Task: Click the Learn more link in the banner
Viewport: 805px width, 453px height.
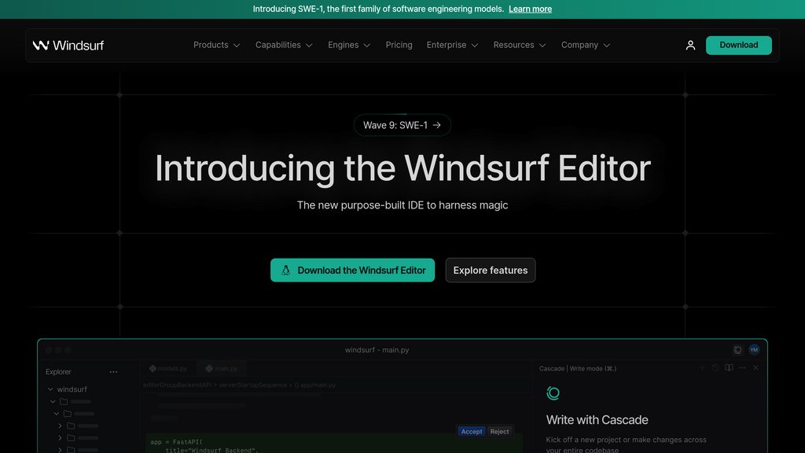Action: point(531,9)
